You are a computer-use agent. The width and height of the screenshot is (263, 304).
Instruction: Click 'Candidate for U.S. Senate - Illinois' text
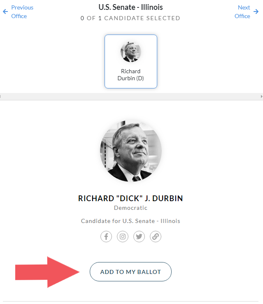130,221
